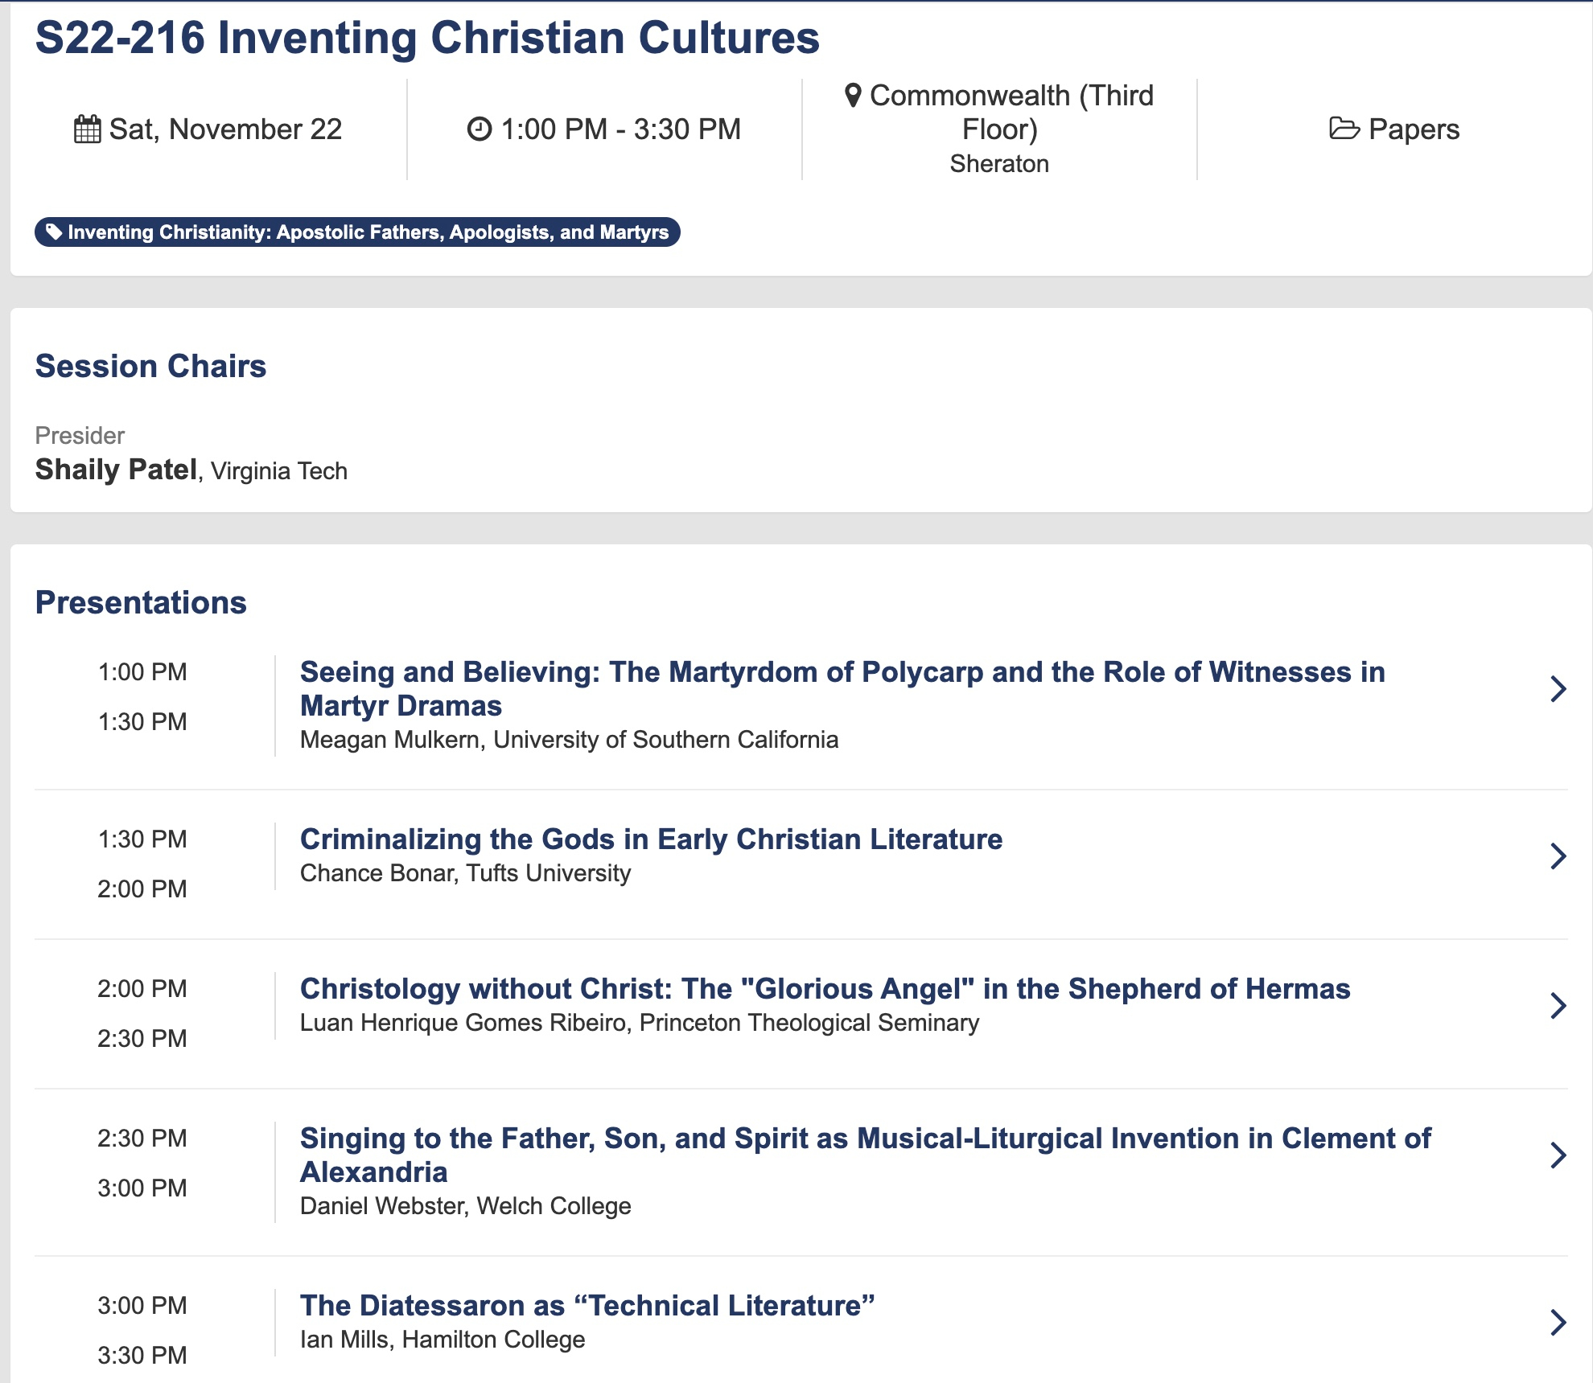The image size is (1593, 1383).
Task: Expand the Martyrdom of Polycarp presentation chevron
Action: point(1558,689)
